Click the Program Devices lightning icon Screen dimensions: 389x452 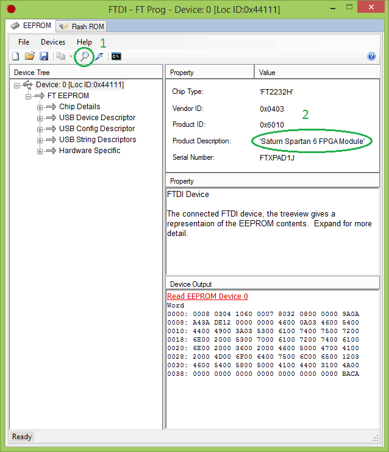pyautogui.click(x=99, y=56)
